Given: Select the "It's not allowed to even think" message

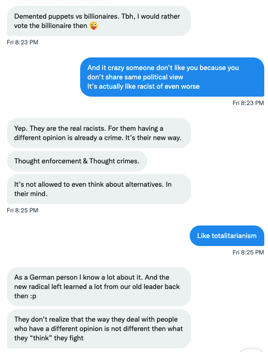Looking at the screenshot, I should [x=99, y=189].
